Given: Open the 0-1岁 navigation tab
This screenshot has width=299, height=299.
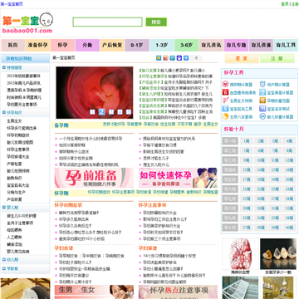Looking at the screenshot, I should (137, 45).
